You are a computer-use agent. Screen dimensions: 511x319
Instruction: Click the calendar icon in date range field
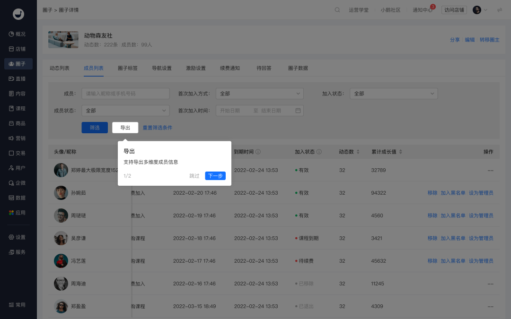(x=298, y=111)
